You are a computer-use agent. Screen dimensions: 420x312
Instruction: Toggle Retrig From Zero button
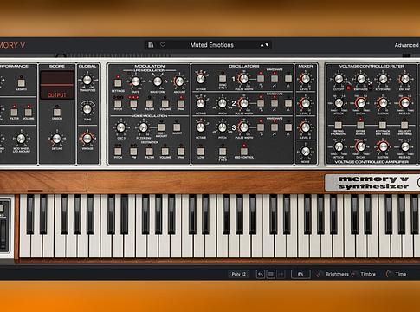coord(338,126)
